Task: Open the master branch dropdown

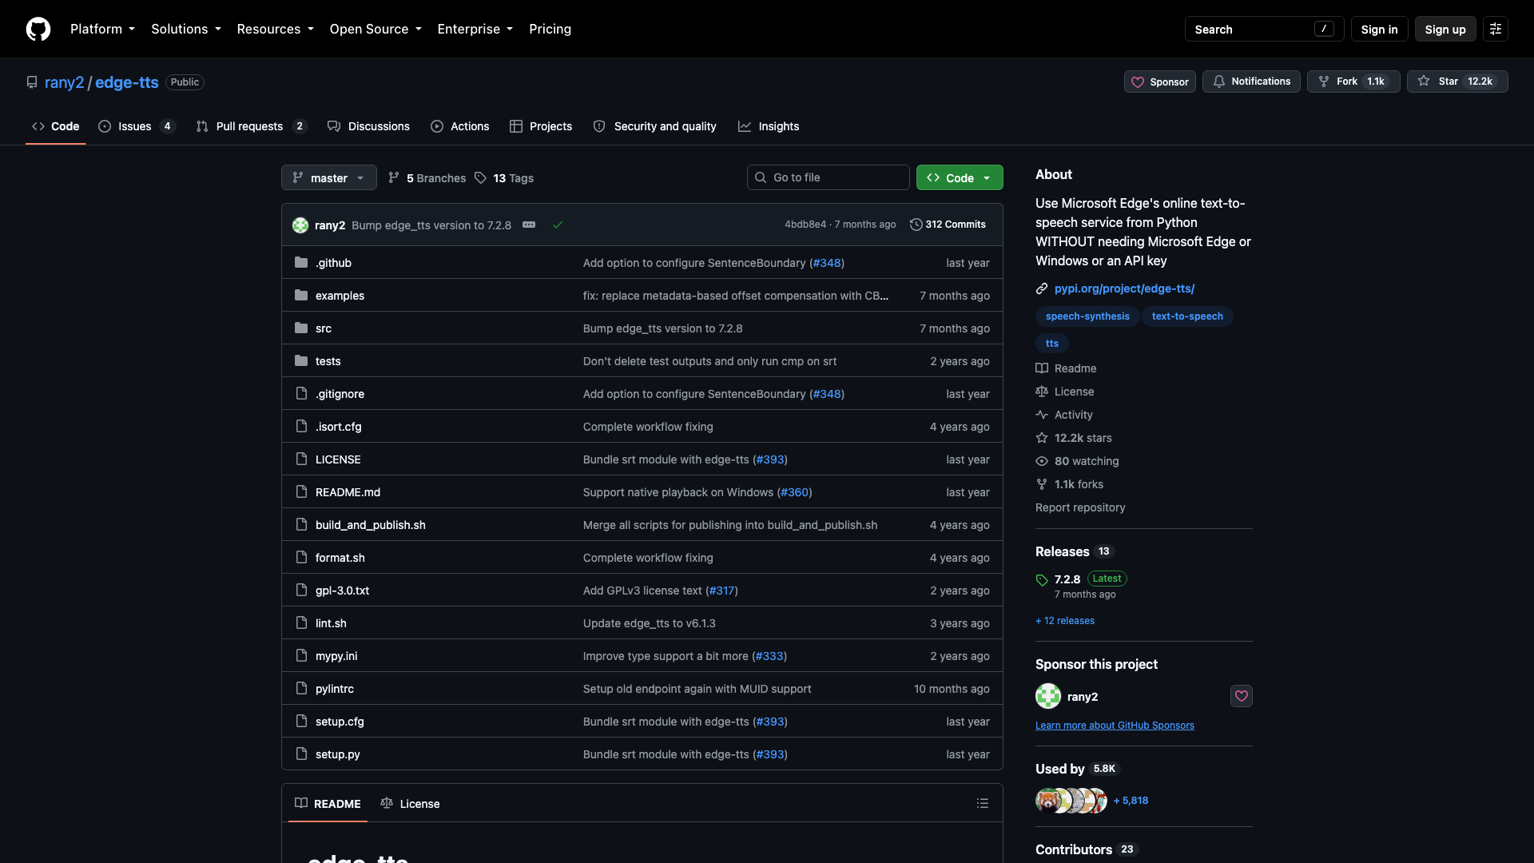Action: pos(329,177)
